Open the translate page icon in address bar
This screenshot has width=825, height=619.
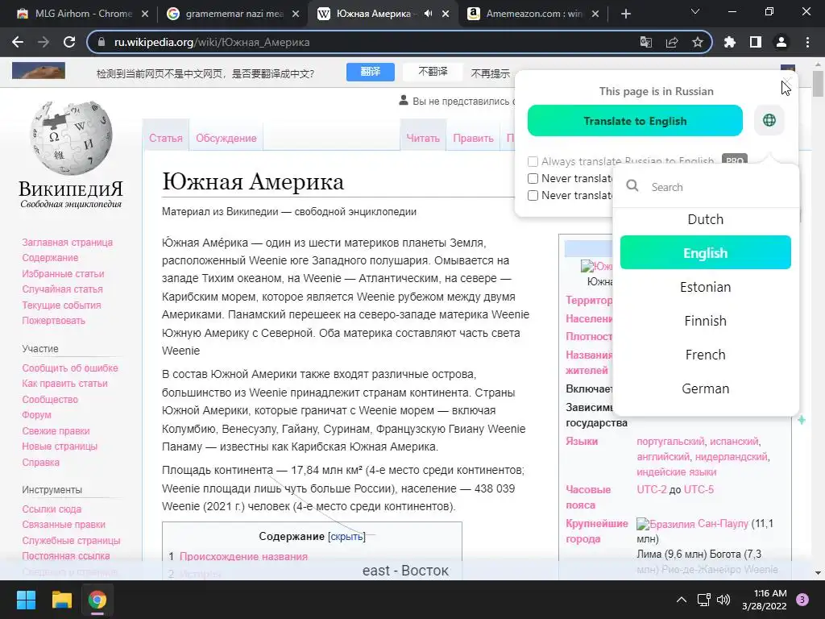(645, 42)
